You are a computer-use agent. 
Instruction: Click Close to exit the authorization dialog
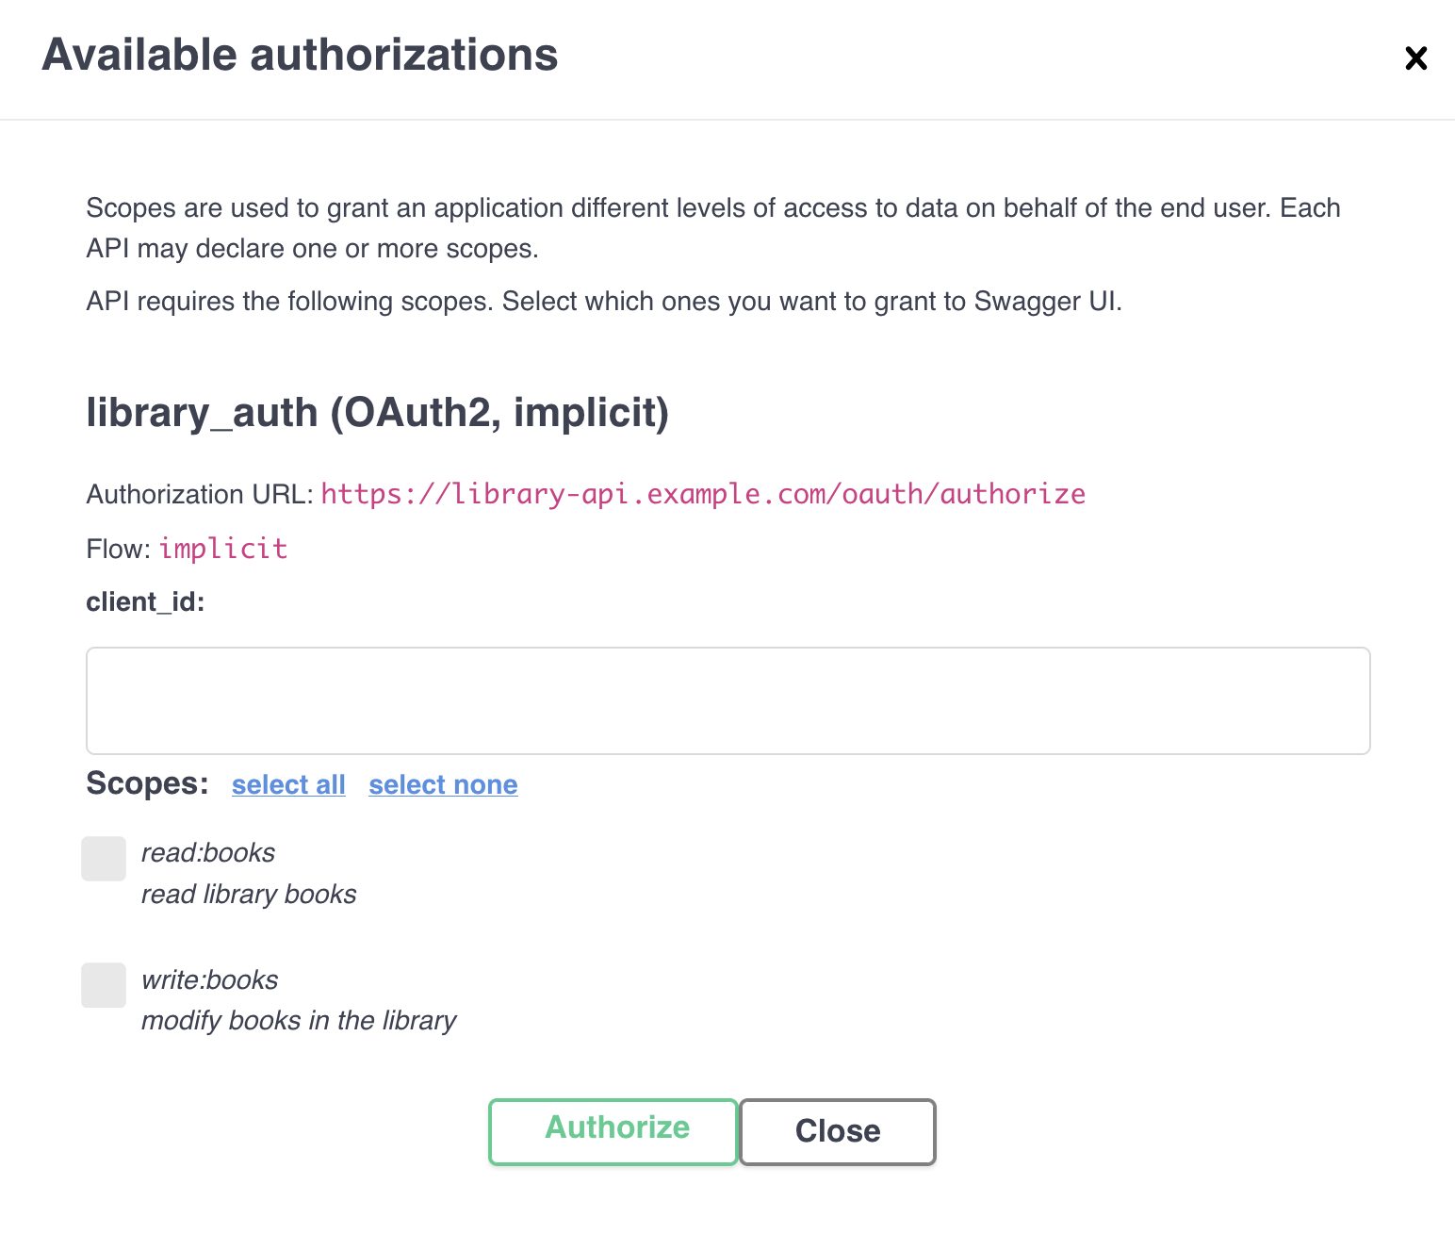[837, 1131]
